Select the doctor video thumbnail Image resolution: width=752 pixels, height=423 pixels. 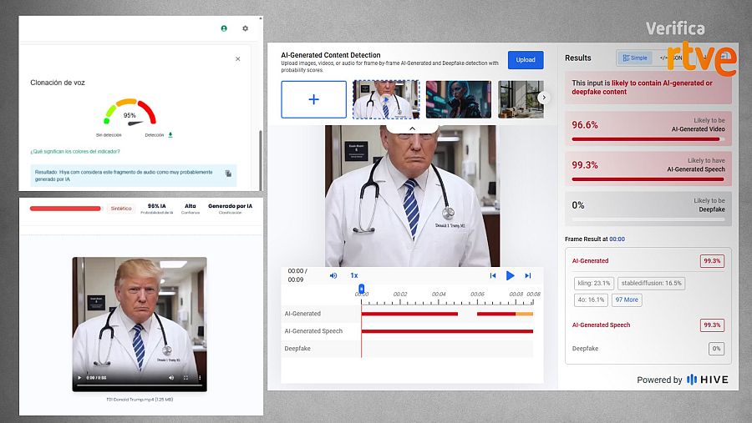386,99
